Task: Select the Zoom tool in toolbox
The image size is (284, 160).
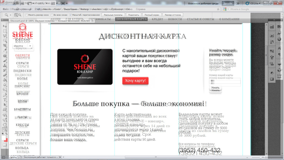Action: [5, 130]
